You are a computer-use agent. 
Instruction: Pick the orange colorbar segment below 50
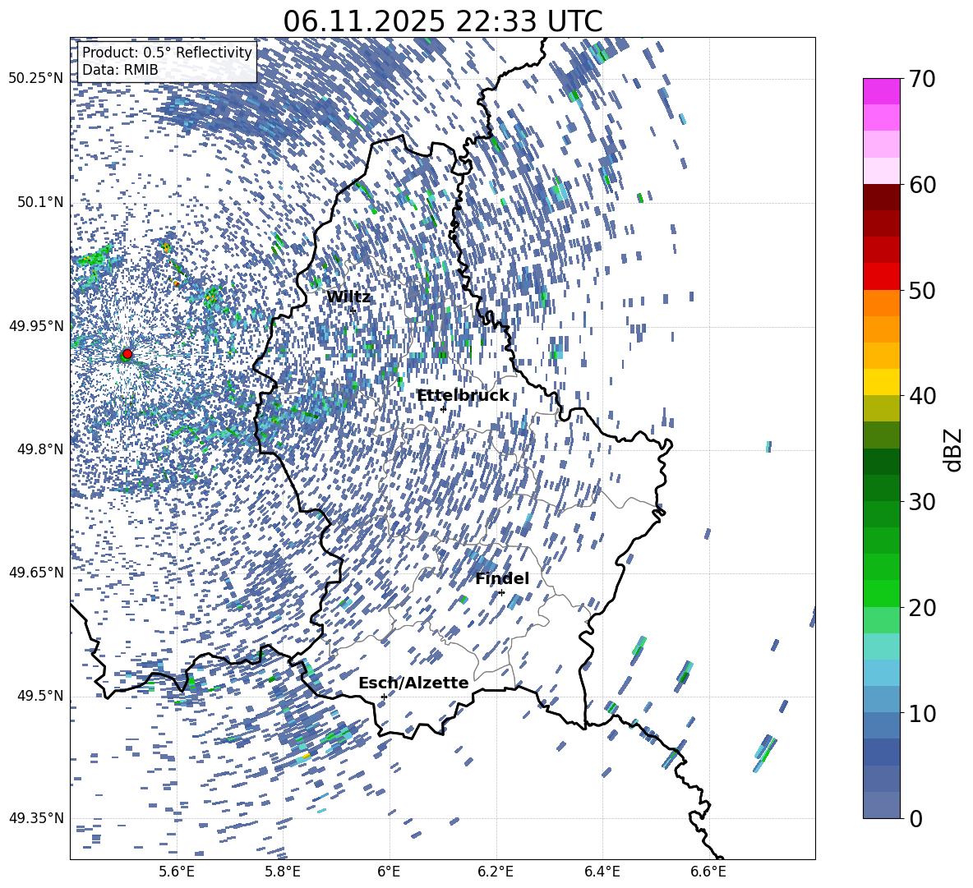(881, 303)
